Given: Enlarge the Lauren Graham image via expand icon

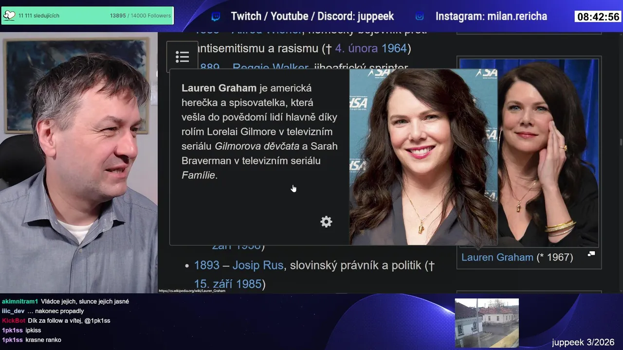Looking at the screenshot, I should (x=591, y=254).
